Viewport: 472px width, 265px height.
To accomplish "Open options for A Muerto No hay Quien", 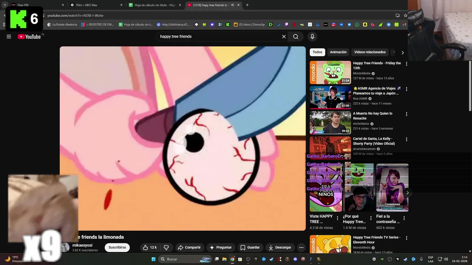I will pyautogui.click(x=406, y=114).
